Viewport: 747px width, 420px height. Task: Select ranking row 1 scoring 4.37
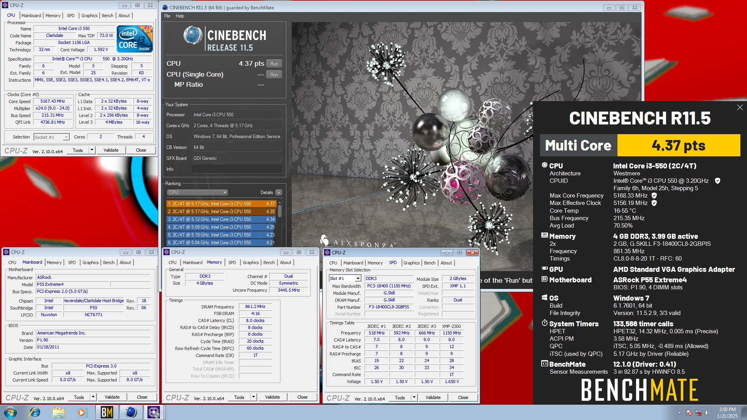click(221, 204)
